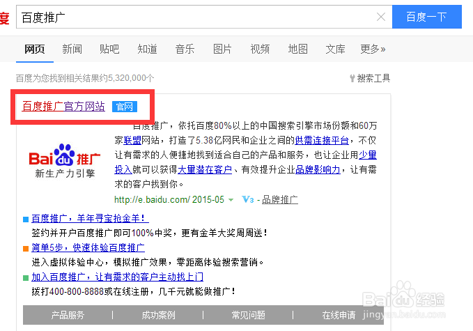Open 加入百度推广,让有需求的客户主动找上门 link

(117, 277)
